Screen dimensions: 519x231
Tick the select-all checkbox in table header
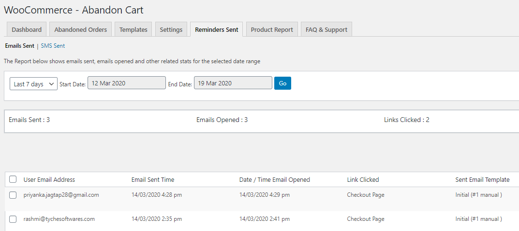pyautogui.click(x=13, y=179)
